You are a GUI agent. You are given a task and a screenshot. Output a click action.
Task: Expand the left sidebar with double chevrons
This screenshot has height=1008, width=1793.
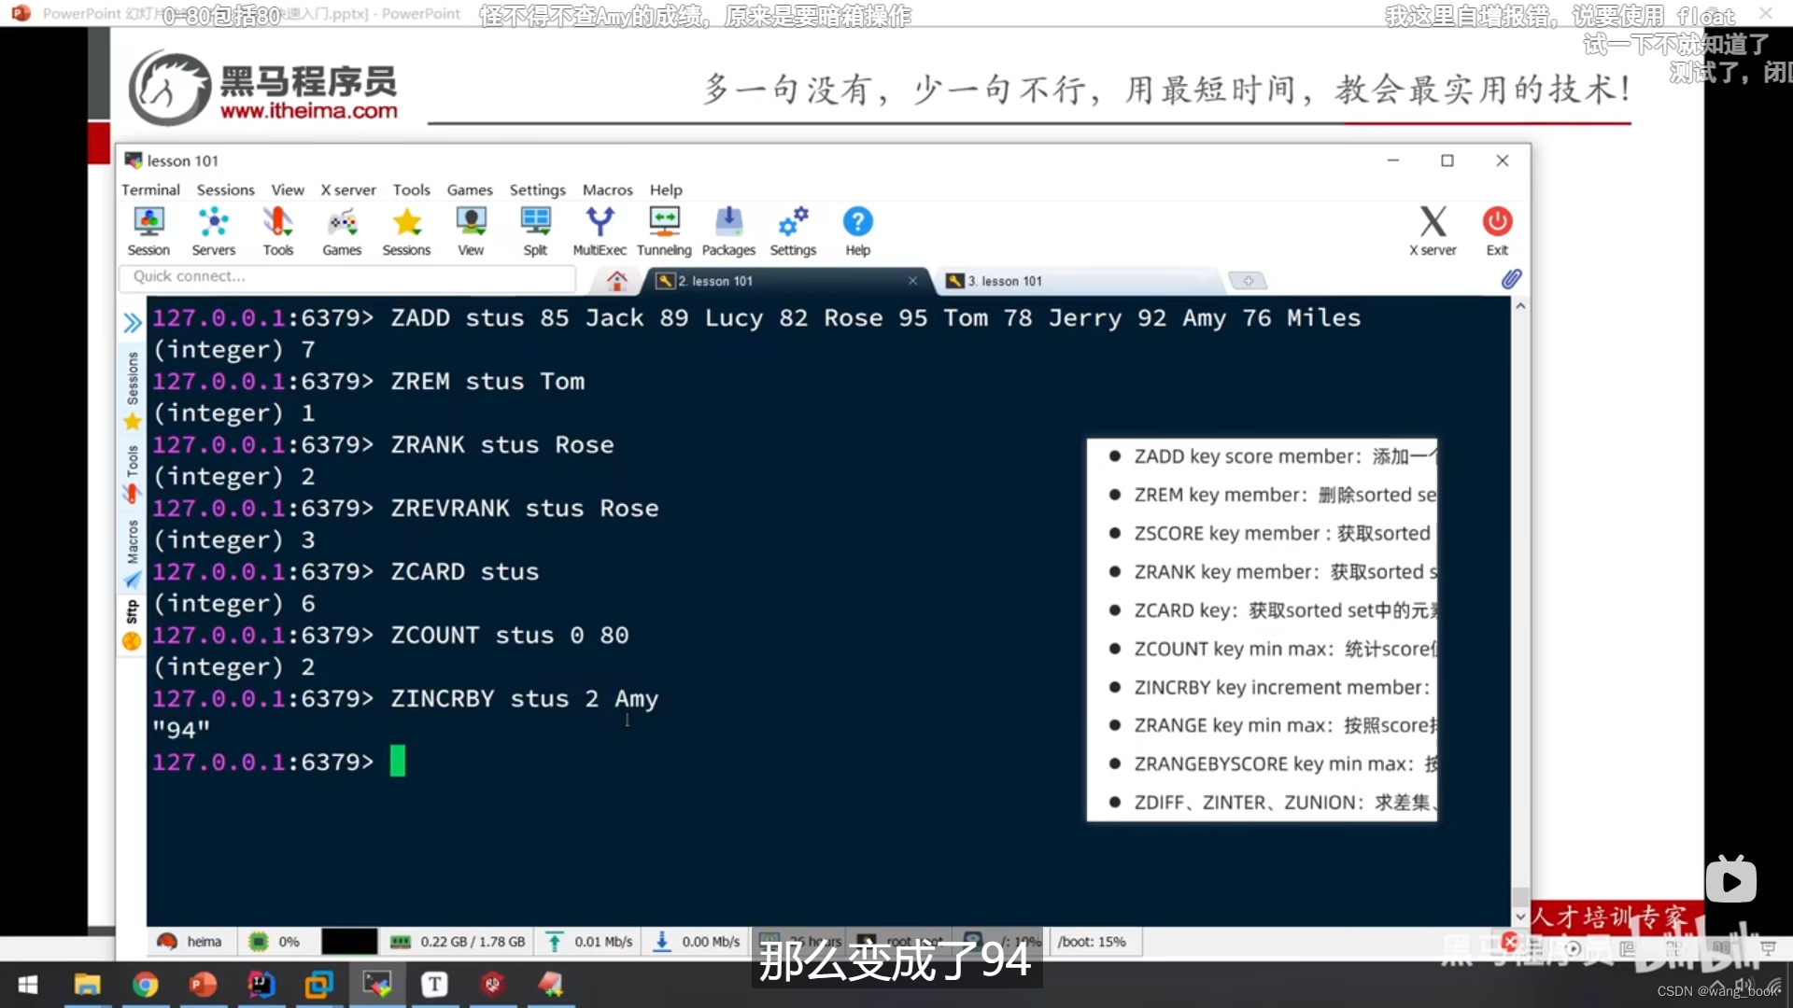click(131, 322)
